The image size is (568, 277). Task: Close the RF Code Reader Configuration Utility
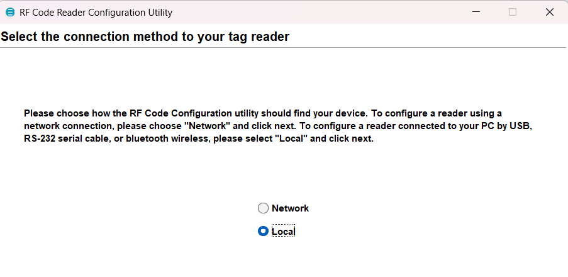549,12
